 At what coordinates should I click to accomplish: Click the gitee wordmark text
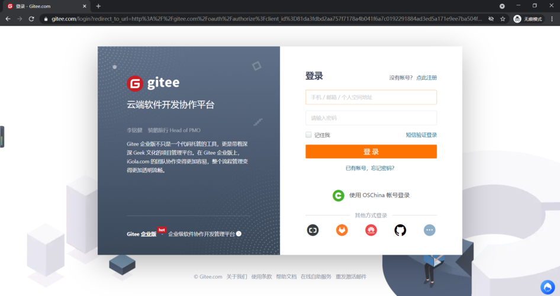coord(163,83)
